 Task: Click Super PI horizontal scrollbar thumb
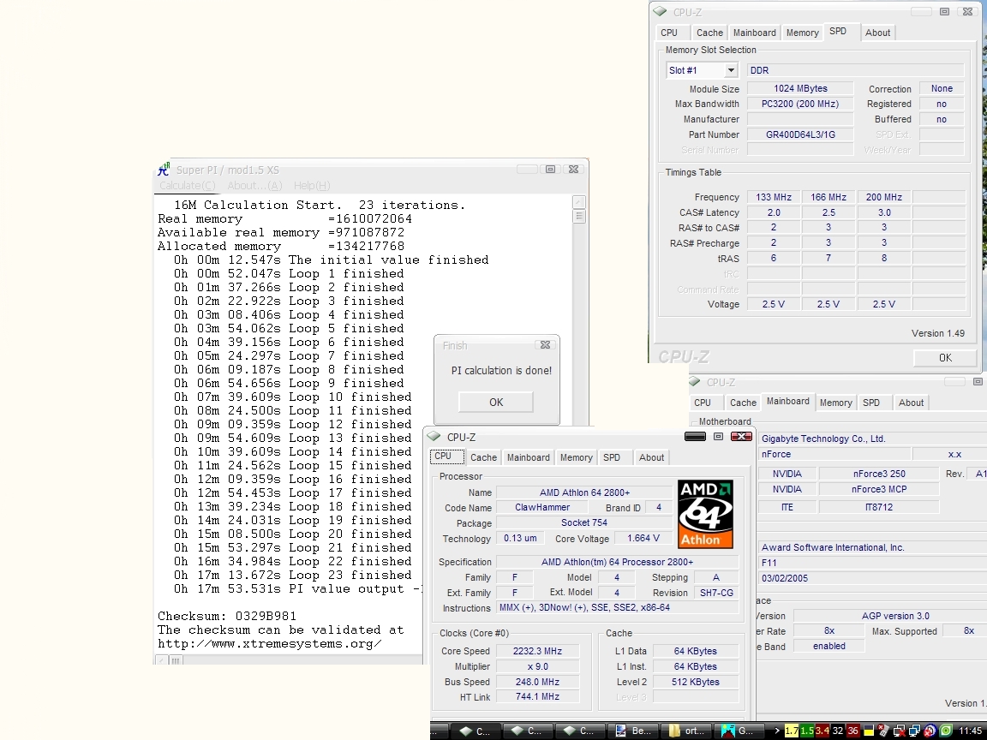point(176,660)
